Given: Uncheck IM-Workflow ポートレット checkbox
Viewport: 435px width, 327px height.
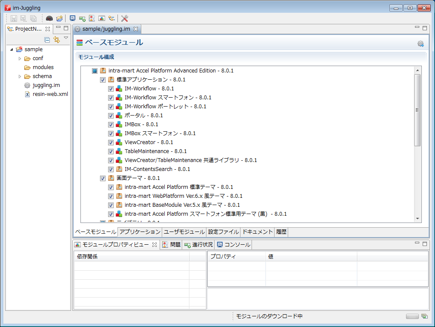Looking at the screenshot, I should click(111, 107).
